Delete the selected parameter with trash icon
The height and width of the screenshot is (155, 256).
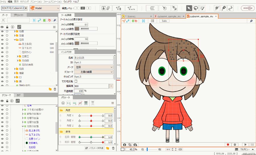113,148
